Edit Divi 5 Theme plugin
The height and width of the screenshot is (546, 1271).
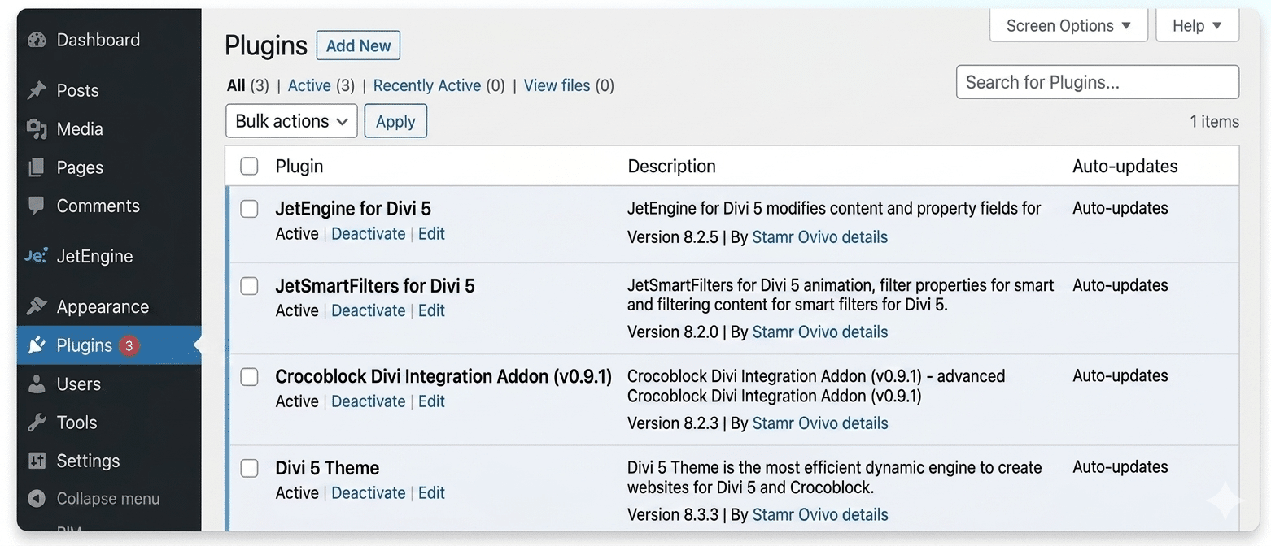(431, 492)
